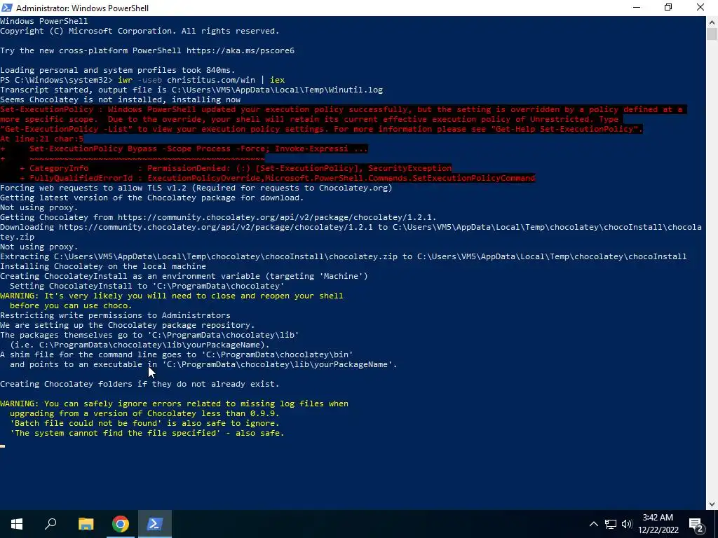The height and width of the screenshot is (538, 718).
Task: Click the 'Winutil.log' path text
Action: [x=355, y=90]
